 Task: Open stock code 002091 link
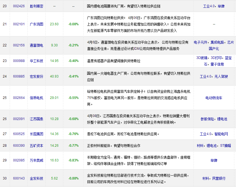pyautogui.click(x=19, y=119)
